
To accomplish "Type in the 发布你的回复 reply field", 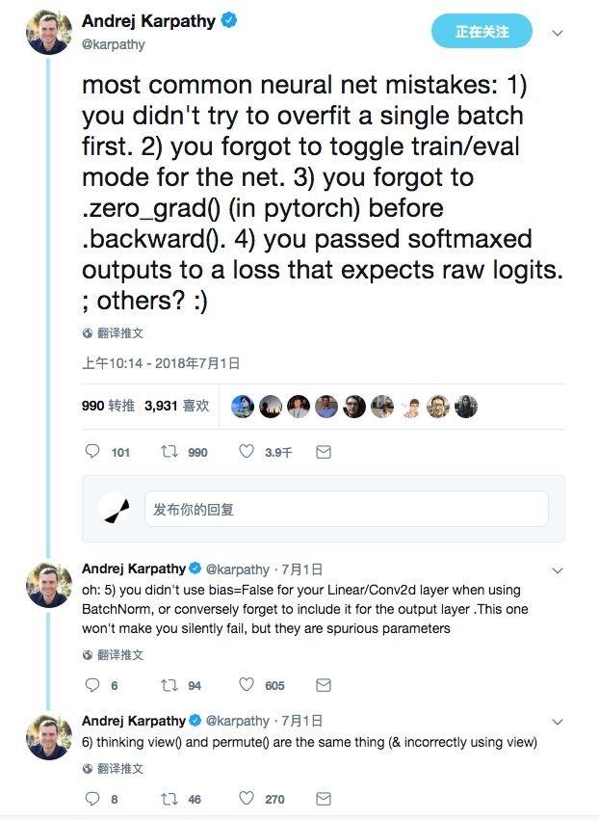I will (x=347, y=509).
